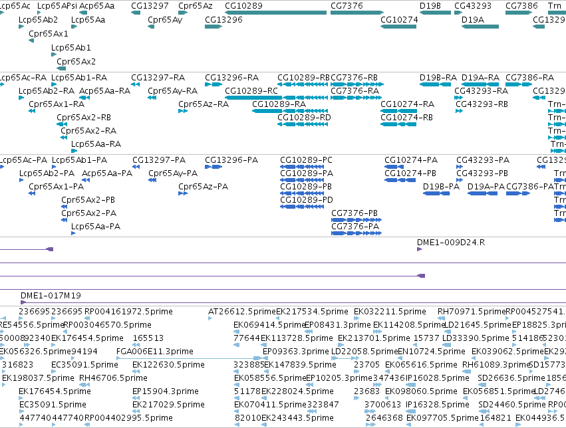Click the FGA006E11.3prime EST label

155,352
